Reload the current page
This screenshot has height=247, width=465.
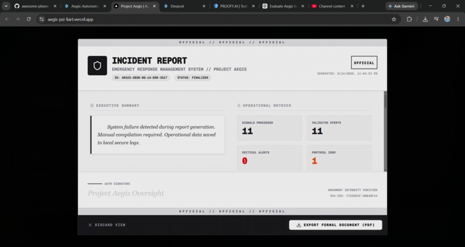[x=28, y=19]
